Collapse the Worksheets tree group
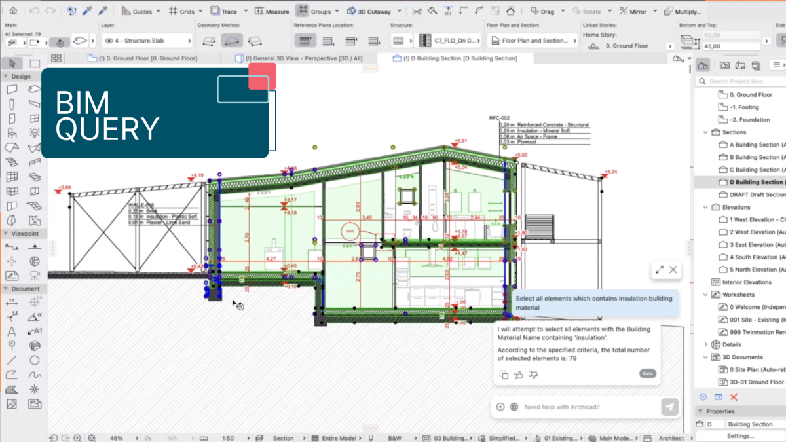 [x=705, y=295]
